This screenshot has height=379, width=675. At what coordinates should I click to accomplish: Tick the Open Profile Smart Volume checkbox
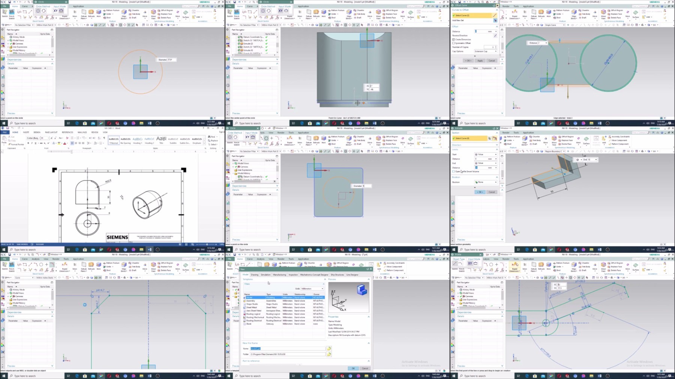[x=453, y=171]
